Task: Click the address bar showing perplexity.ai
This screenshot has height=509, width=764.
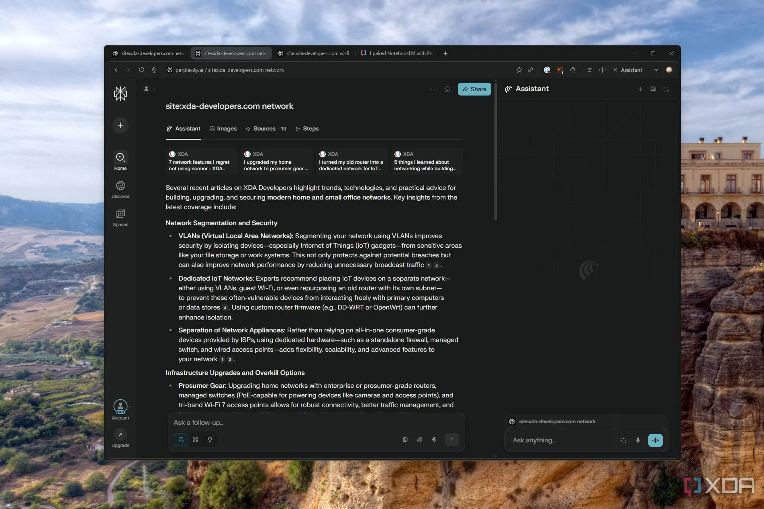Action: coord(337,70)
